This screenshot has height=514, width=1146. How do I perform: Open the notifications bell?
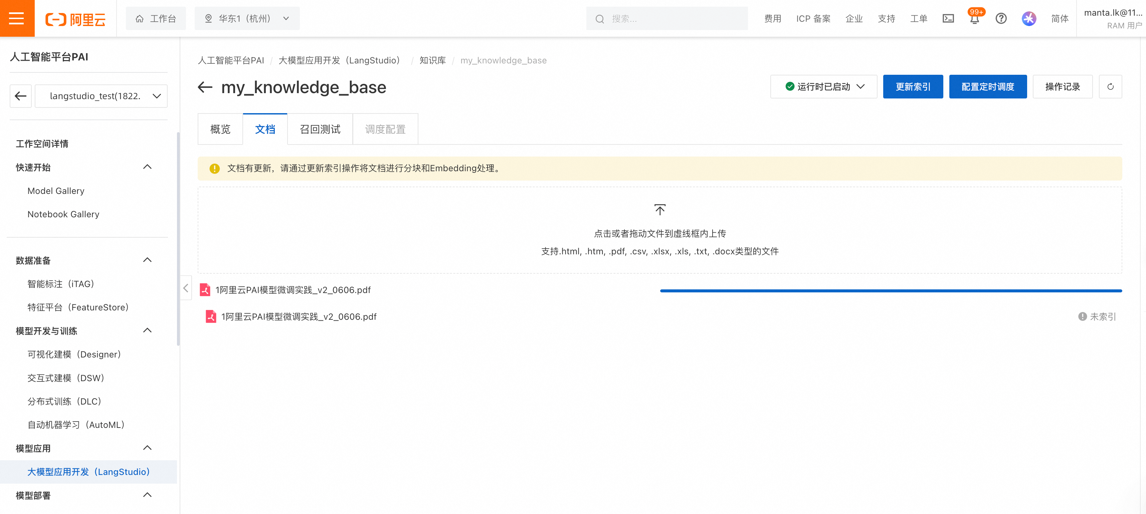974,19
